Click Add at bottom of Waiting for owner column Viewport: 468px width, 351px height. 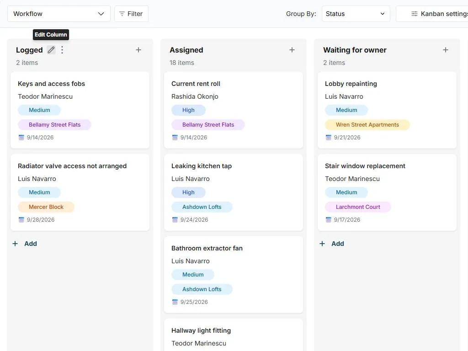point(332,244)
